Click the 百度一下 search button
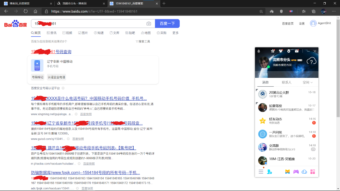Viewport: 340px width, 191px height. coord(167,24)
